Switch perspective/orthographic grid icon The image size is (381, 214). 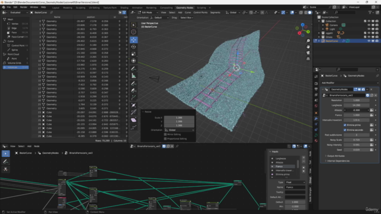[308, 59]
